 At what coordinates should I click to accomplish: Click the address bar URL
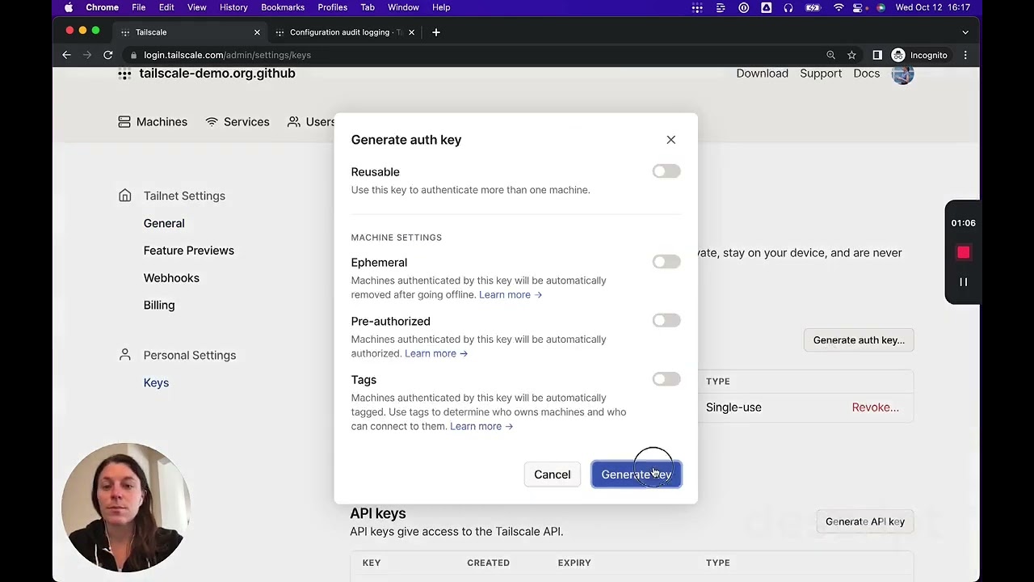pyautogui.click(x=227, y=55)
